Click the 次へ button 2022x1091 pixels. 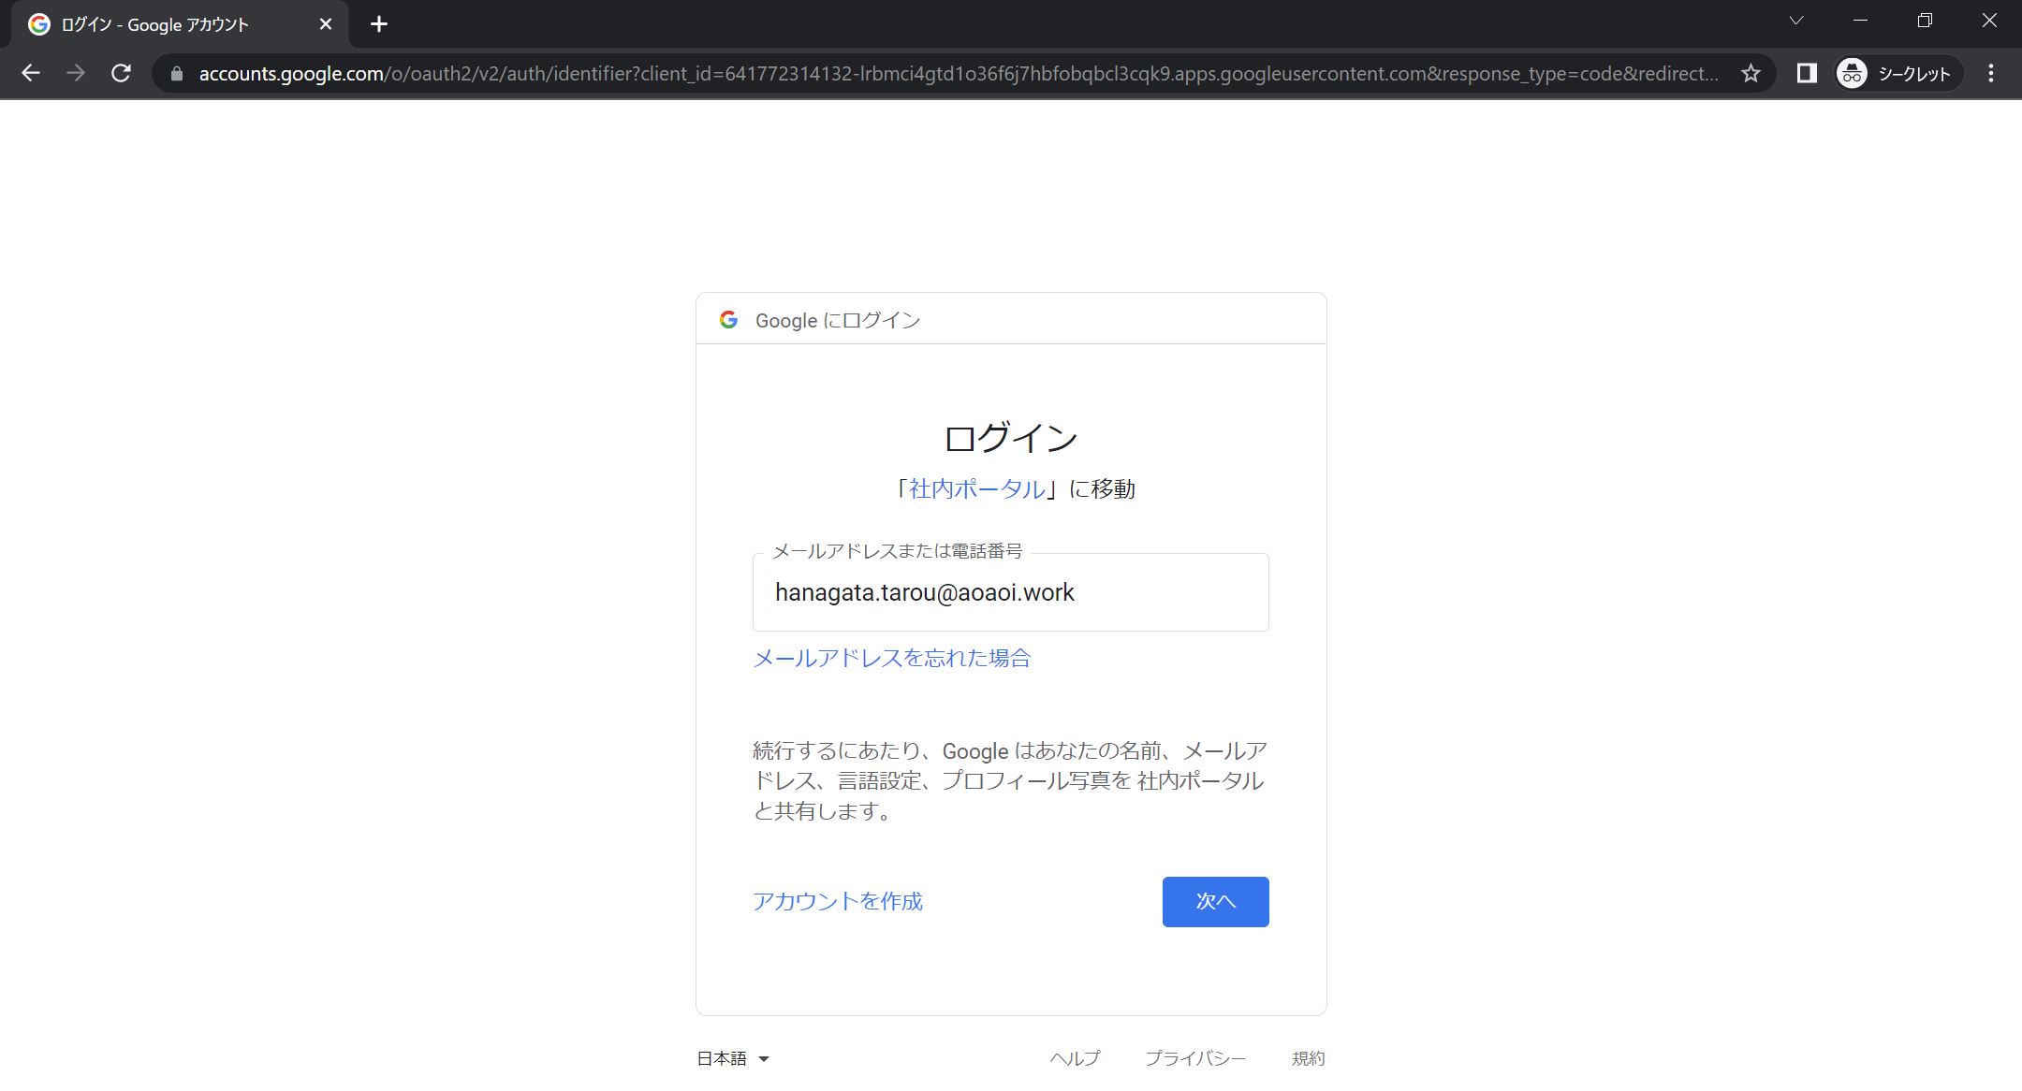pos(1215,901)
